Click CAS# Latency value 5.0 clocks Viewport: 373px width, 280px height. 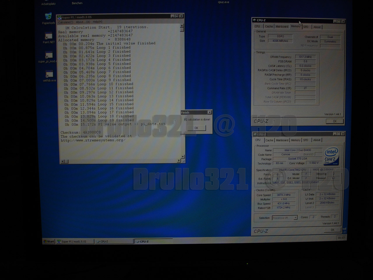point(305,66)
